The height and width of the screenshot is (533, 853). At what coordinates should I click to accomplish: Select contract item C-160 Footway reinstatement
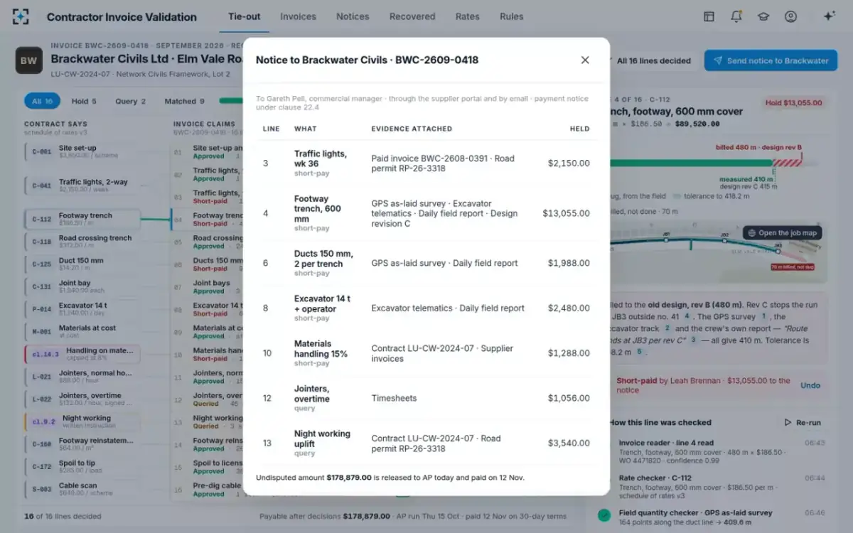tap(82, 443)
